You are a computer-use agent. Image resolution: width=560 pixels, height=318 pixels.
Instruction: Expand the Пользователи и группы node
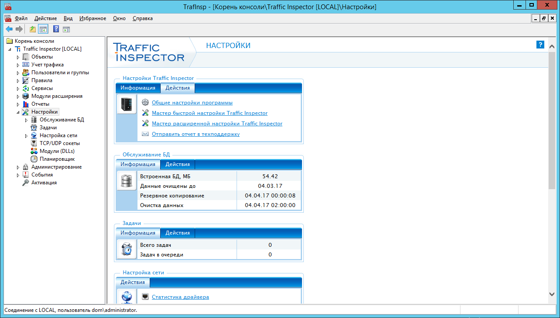point(18,73)
